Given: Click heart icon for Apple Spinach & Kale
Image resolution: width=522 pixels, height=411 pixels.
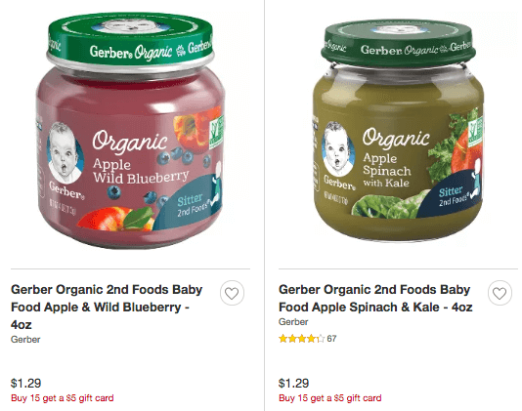Looking at the screenshot, I should pyautogui.click(x=500, y=293).
